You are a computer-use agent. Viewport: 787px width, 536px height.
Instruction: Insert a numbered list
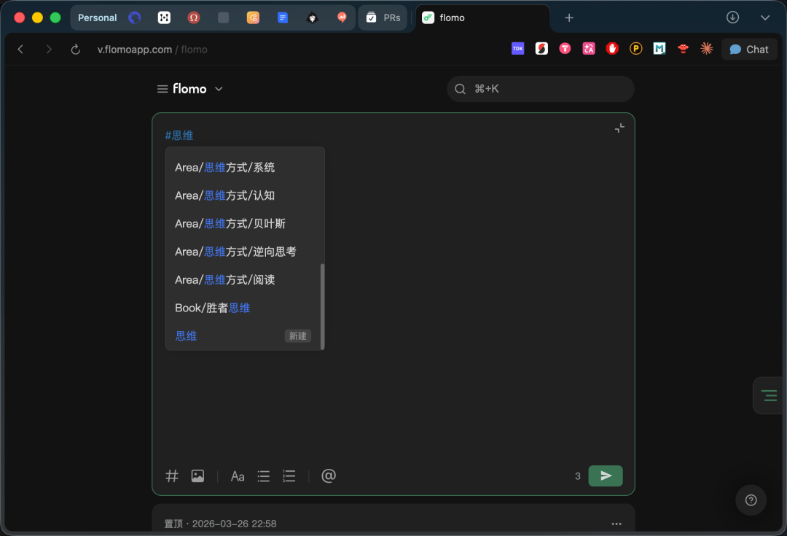coord(289,476)
